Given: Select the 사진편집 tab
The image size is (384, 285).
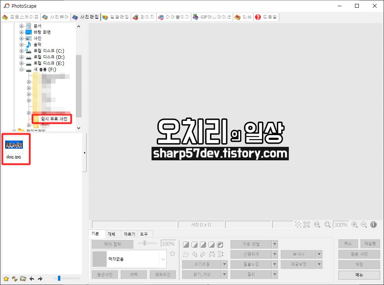Looking at the screenshot, I should pos(85,17).
